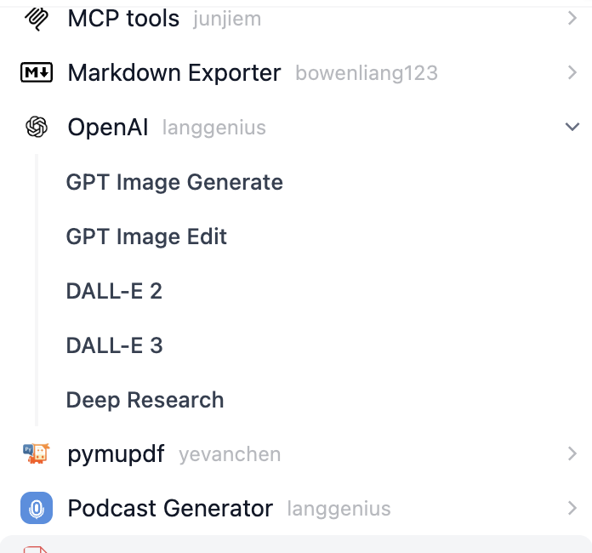Click the Podcast Generator microphone icon

pos(36,509)
